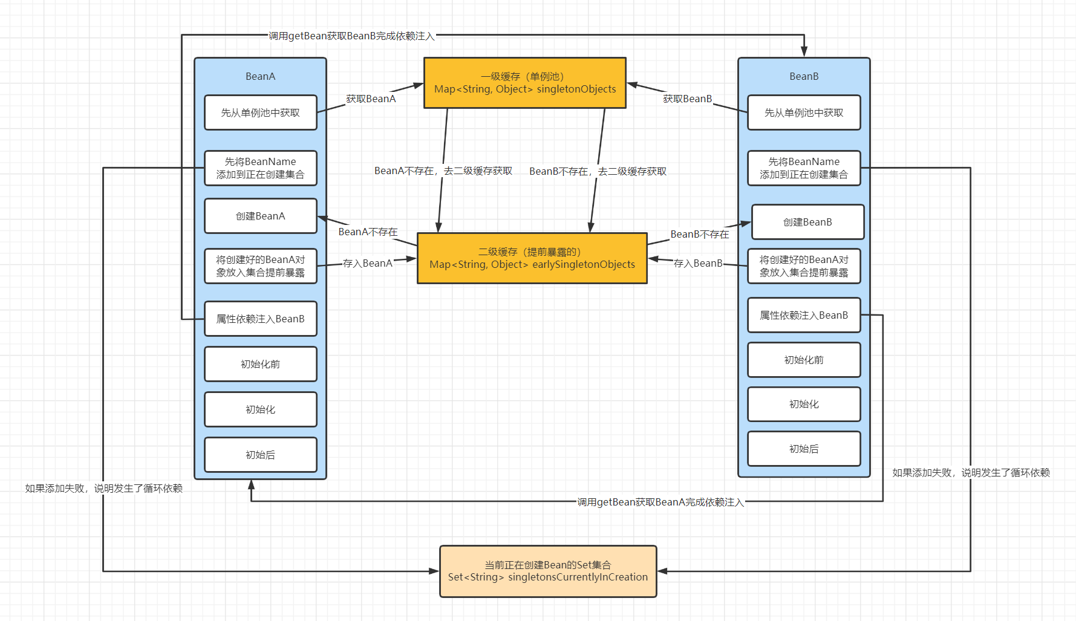Screen dimensions: 1076x621
Task: Click the 属性依赖注入BeanB box in BeanA
Action: (260, 319)
